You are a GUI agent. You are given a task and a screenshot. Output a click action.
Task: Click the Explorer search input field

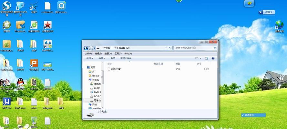tap(193, 48)
